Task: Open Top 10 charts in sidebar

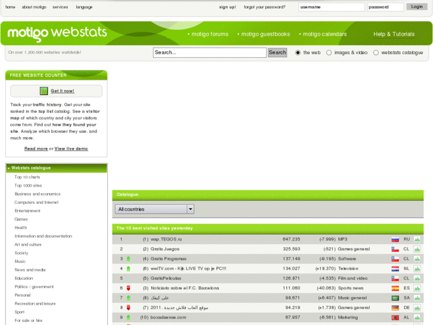Action: pyautogui.click(x=27, y=177)
